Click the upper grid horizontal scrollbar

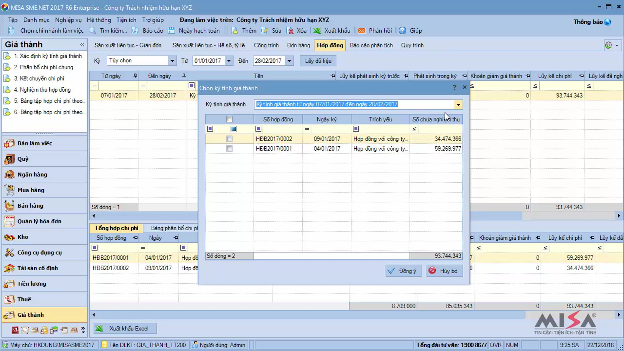[x=356, y=216]
